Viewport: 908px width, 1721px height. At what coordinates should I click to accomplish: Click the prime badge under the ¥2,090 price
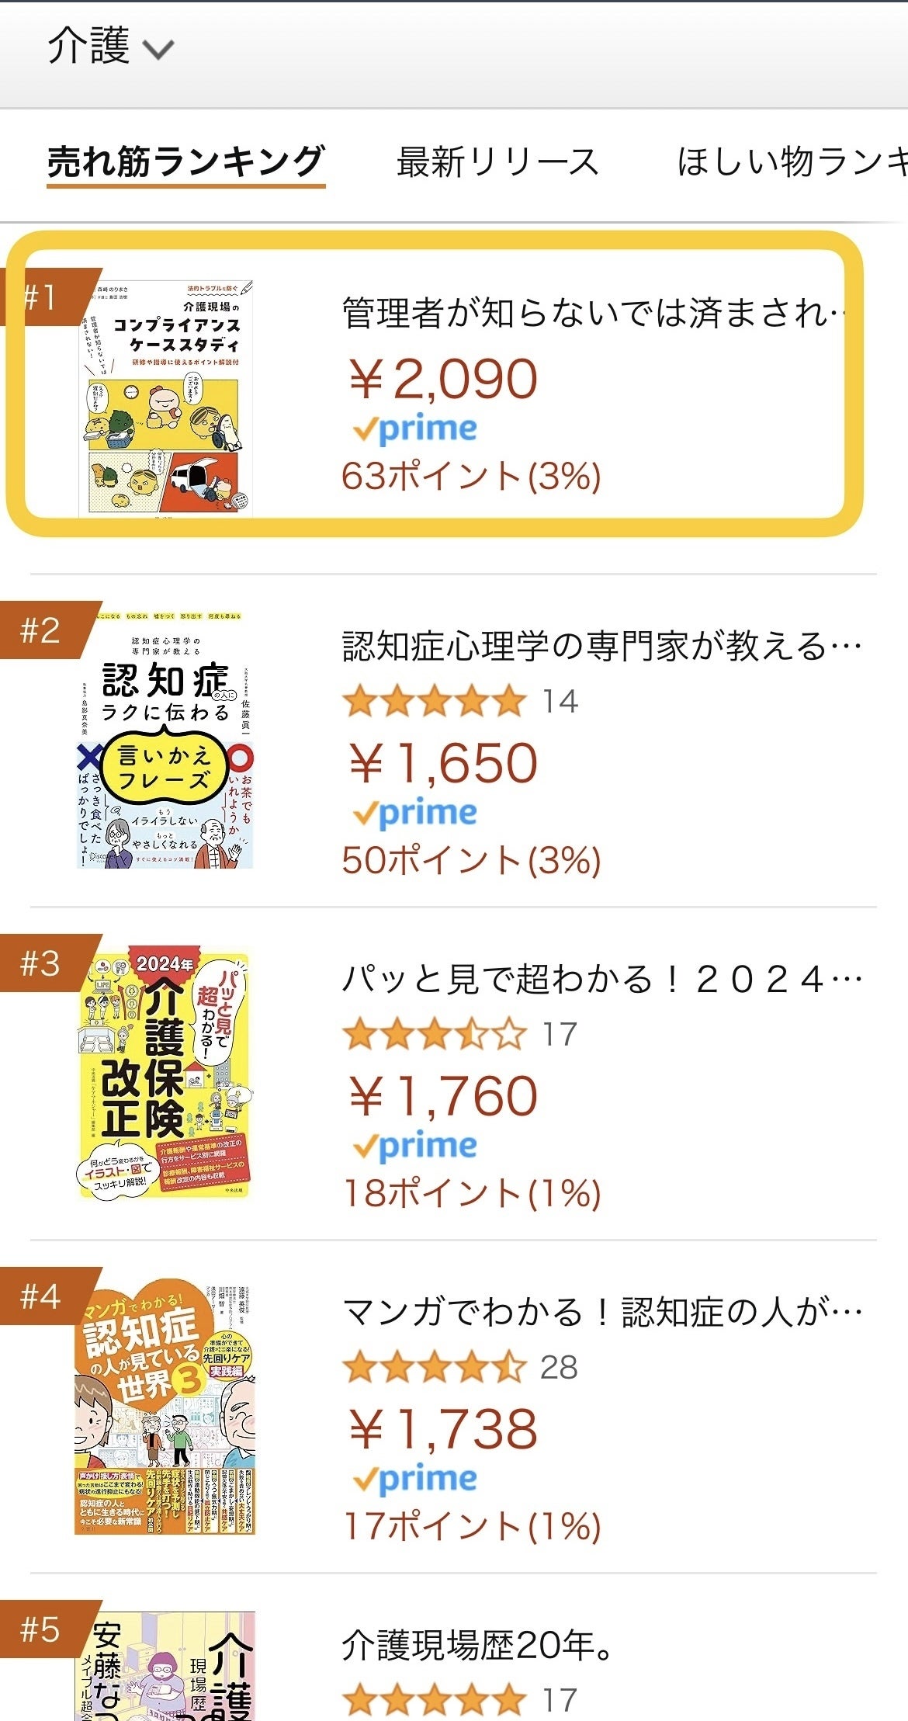click(415, 429)
